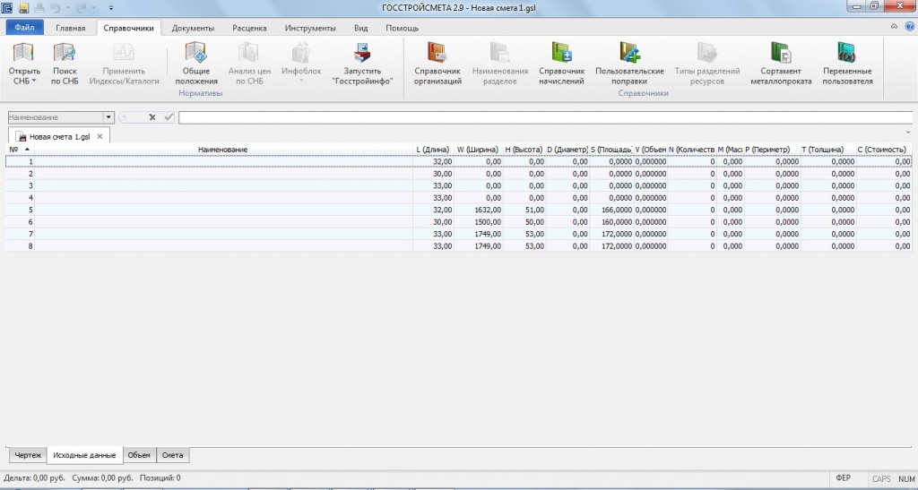Expand the quick access toolbar customize arrow
This screenshot has width=918, height=490.
point(110,8)
